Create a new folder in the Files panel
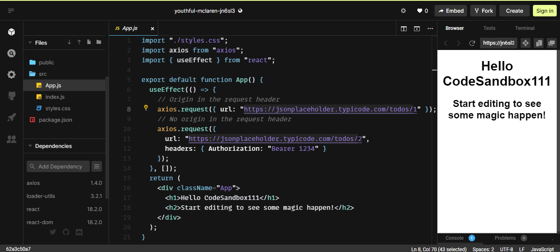Screen dimensions: 560x252 pos(98,42)
